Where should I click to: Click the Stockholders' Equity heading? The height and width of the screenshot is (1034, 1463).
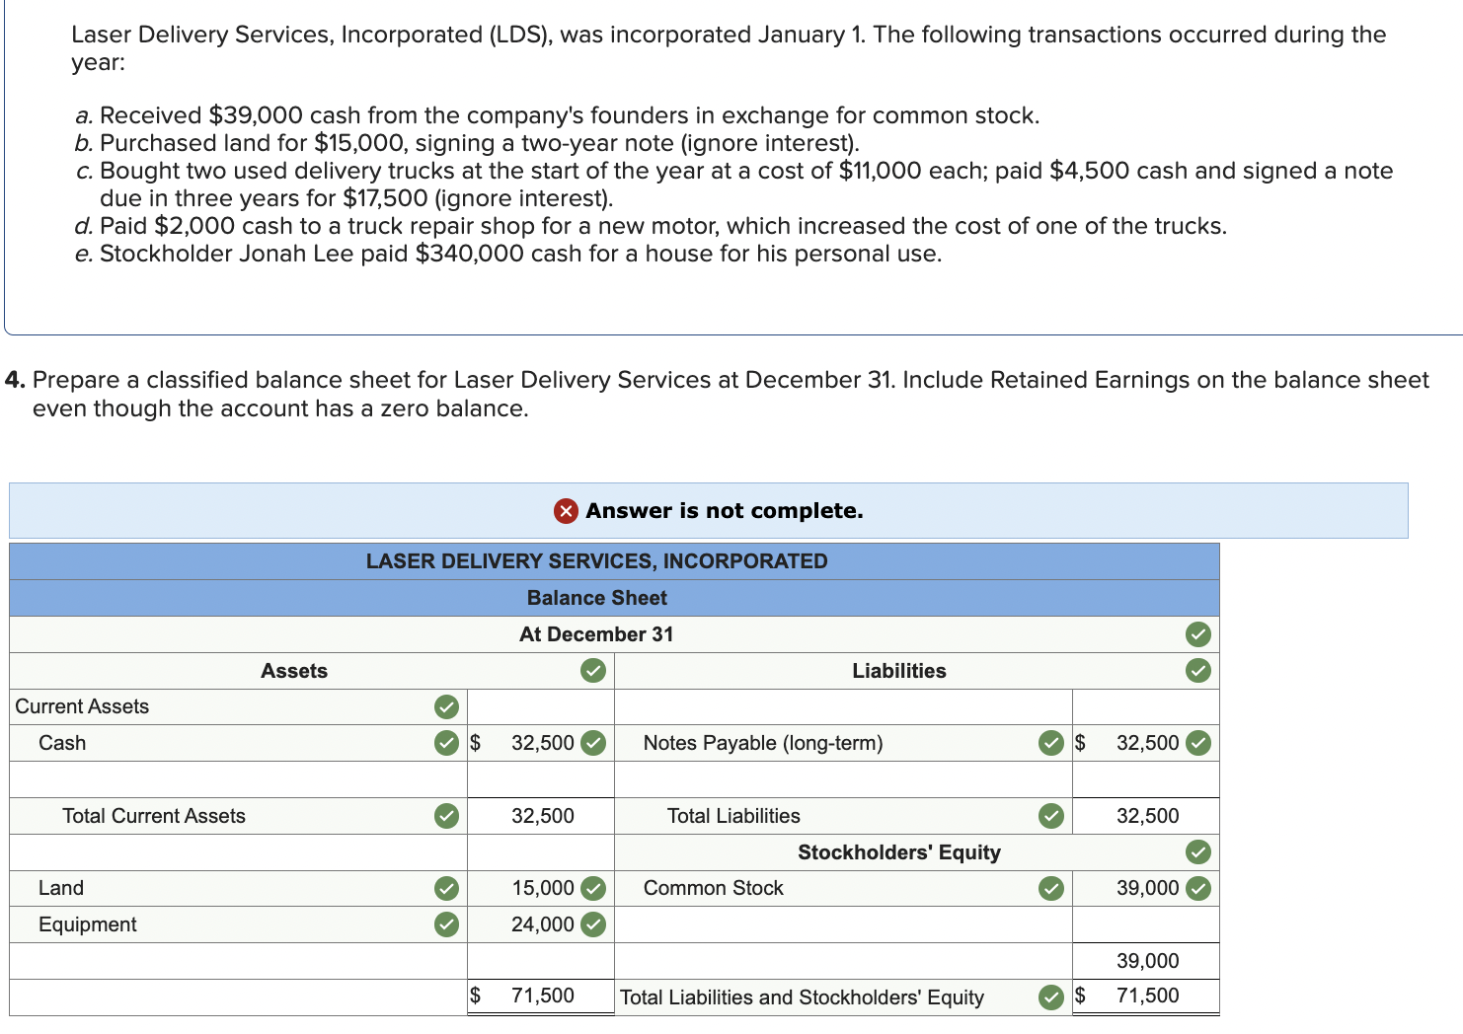[x=898, y=852]
